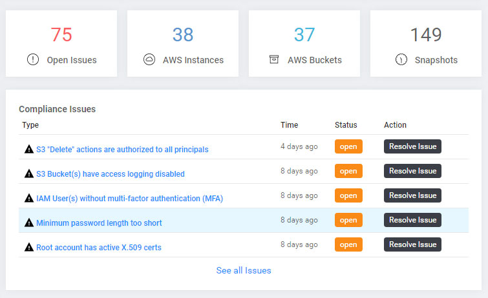Click 8 days ago in Minimum password row
This screenshot has width=488, height=298.
coord(299,220)
